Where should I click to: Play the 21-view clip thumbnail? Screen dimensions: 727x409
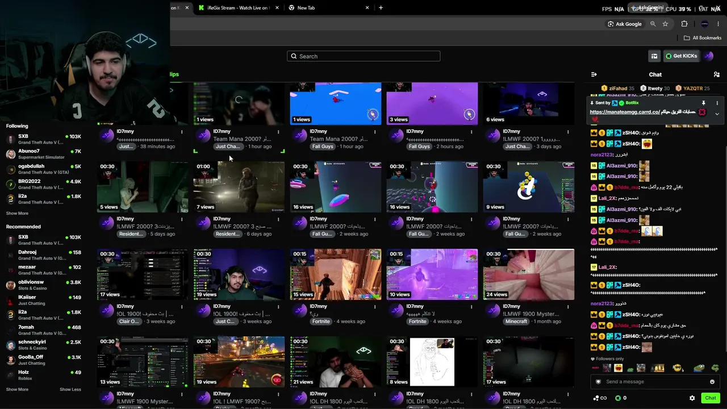pyautogui.click(x=336, y=362)
